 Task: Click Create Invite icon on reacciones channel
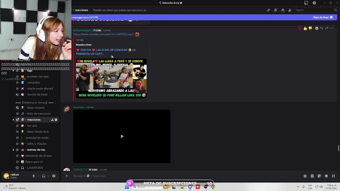(x=52, y=120)
